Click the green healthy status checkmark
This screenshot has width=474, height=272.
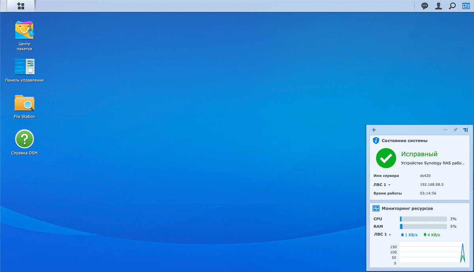click(386, 158)
